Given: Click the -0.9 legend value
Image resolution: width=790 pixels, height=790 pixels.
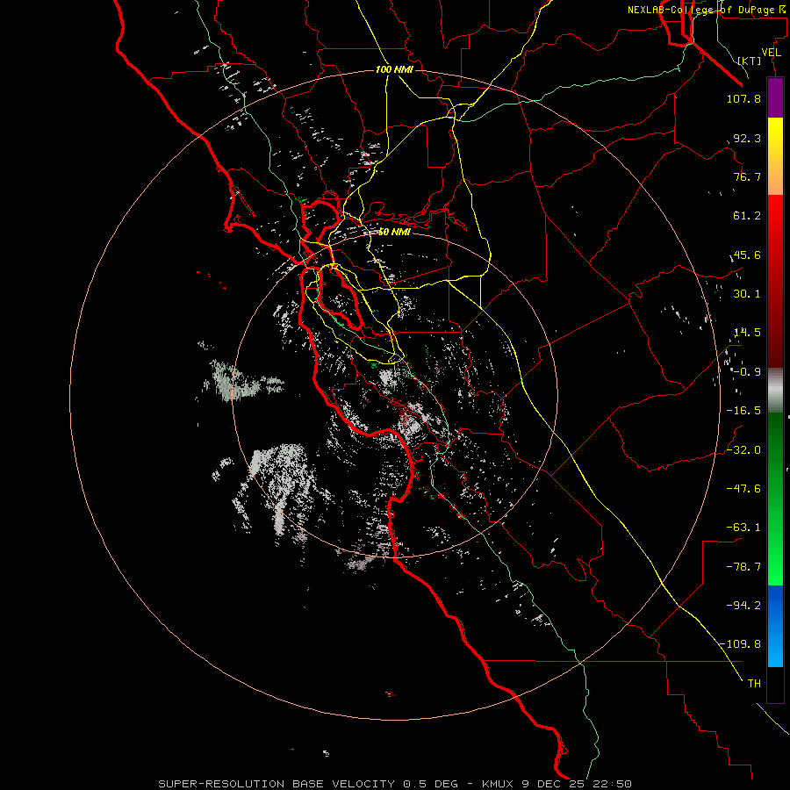Looking at the screenshot, I should pos(747,372).
